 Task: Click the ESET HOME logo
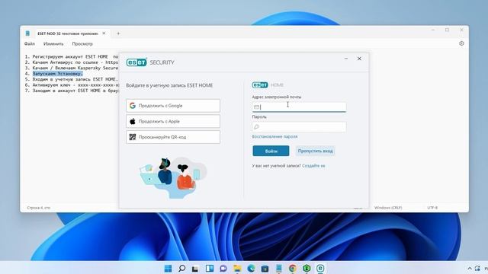pos(268,84)
